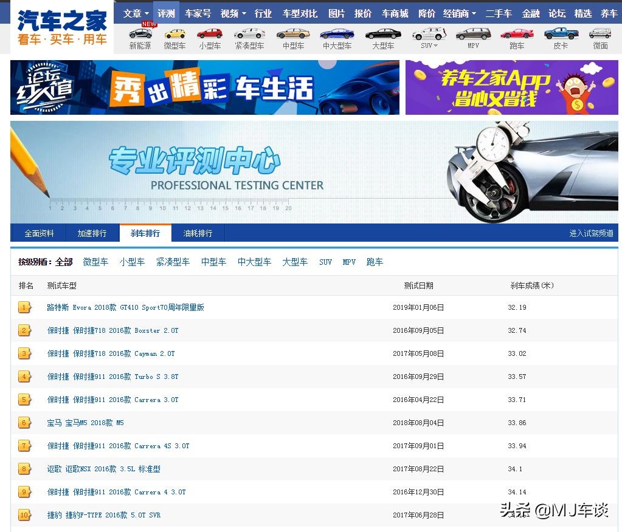Select the 大型车 black car icon
The image size is (622, 532).
click(383, 33)
